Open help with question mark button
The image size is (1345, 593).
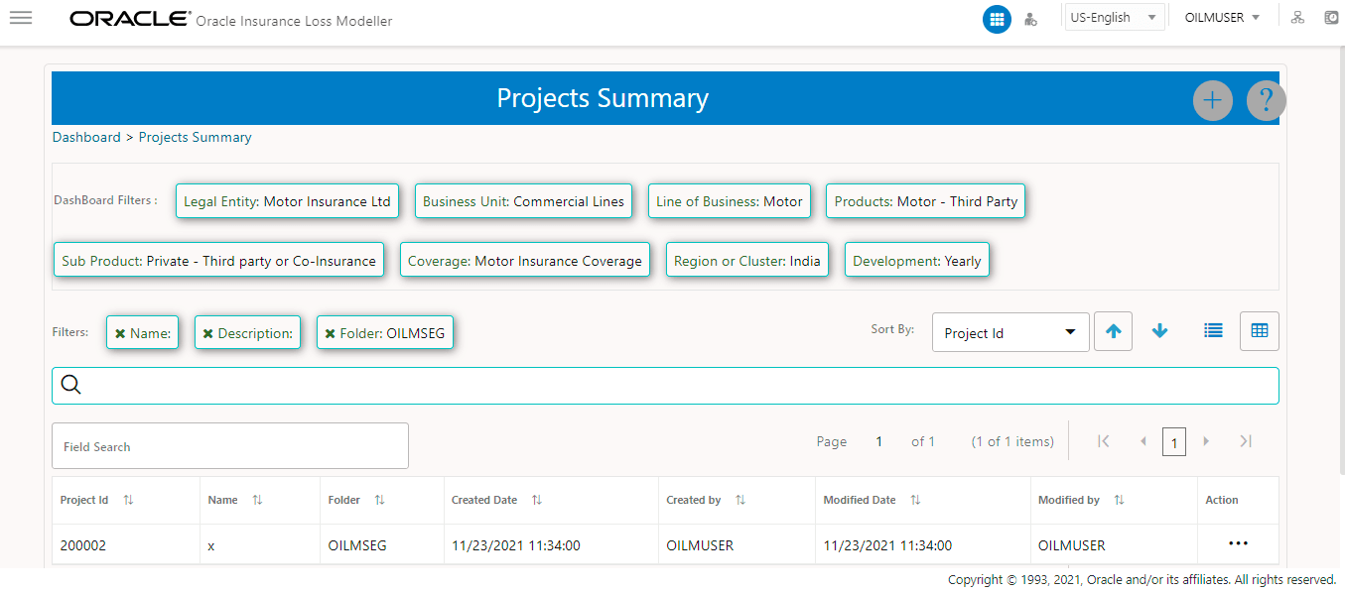pyautogui.click(x=1266, y=100)
